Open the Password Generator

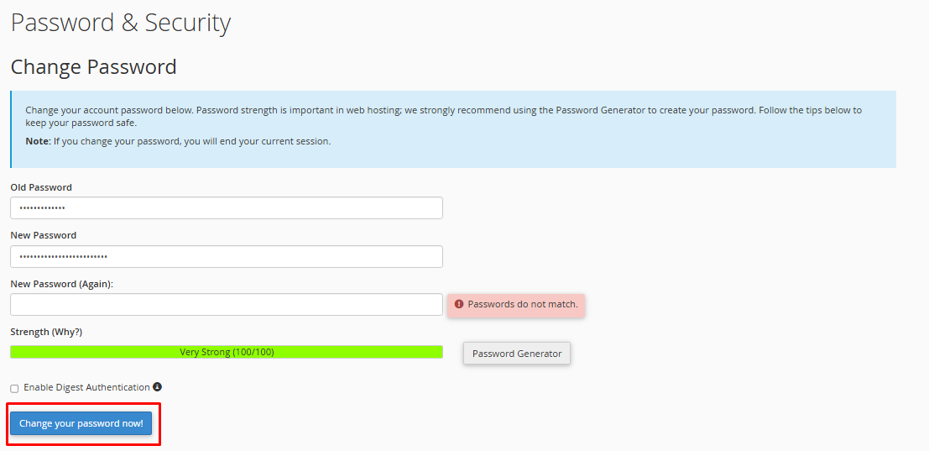(517, 354)
